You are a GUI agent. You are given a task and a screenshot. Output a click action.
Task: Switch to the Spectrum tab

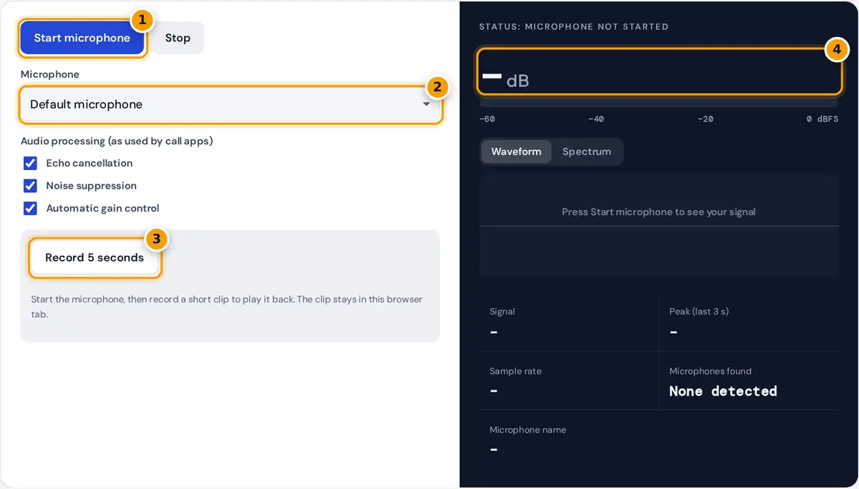click(x=587, y=152)
